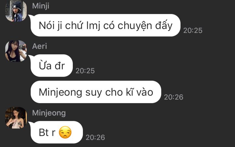Select message 'Minjeong suy cho kĩ vào'

coord(96,92)
